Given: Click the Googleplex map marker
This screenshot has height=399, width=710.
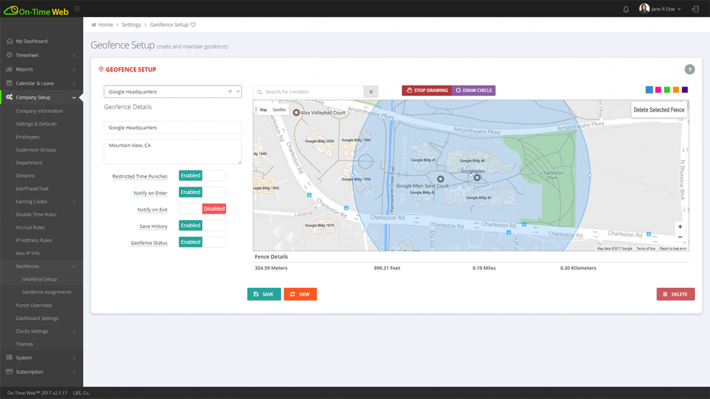Looking at the screenshot, I should tap(477, 177).
